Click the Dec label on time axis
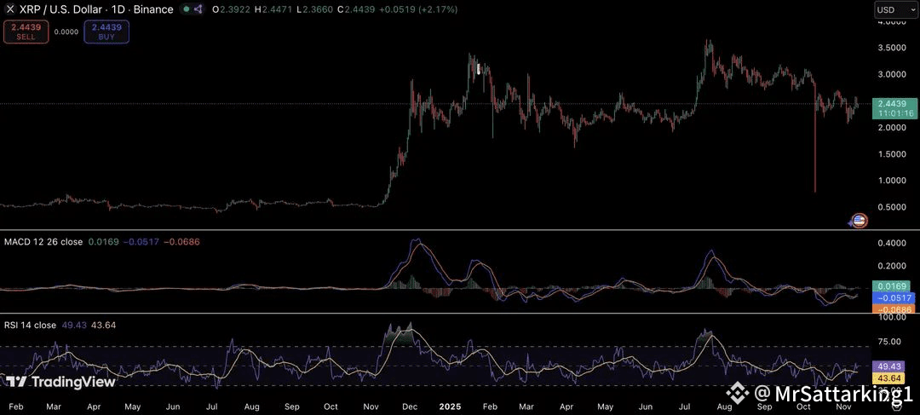The height and width of the screenshot is (415, 920). 411,406
